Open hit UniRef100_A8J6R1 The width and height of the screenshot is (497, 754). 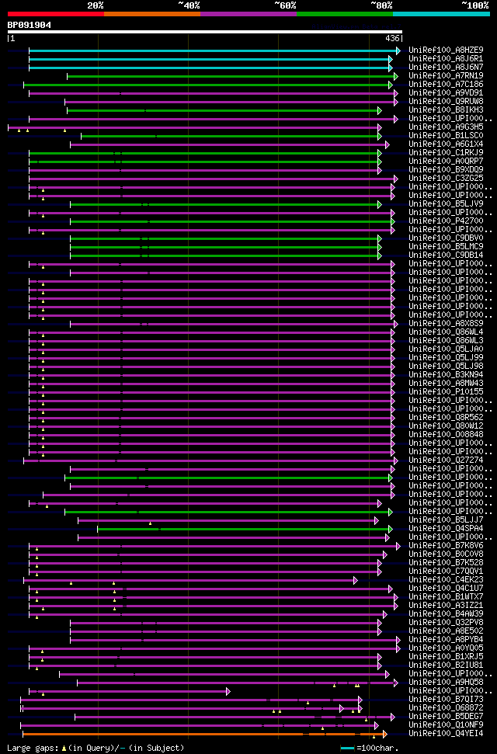(x=446, y=59)
